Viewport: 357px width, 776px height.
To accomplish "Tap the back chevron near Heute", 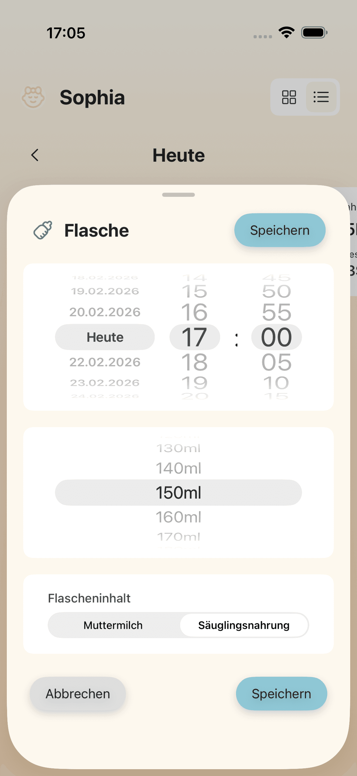I will coord(35,155).
